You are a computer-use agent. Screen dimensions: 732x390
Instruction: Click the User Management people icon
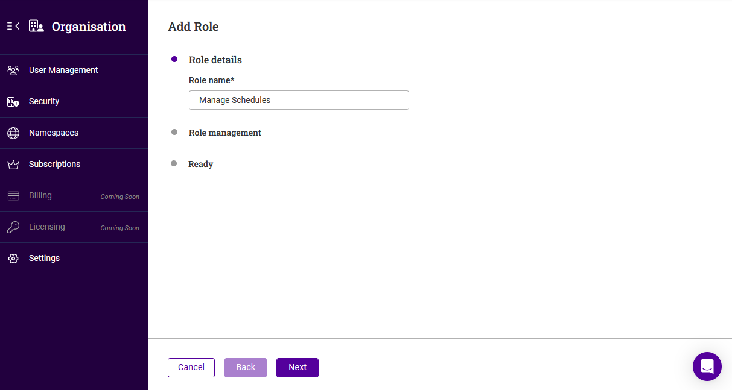13,70
